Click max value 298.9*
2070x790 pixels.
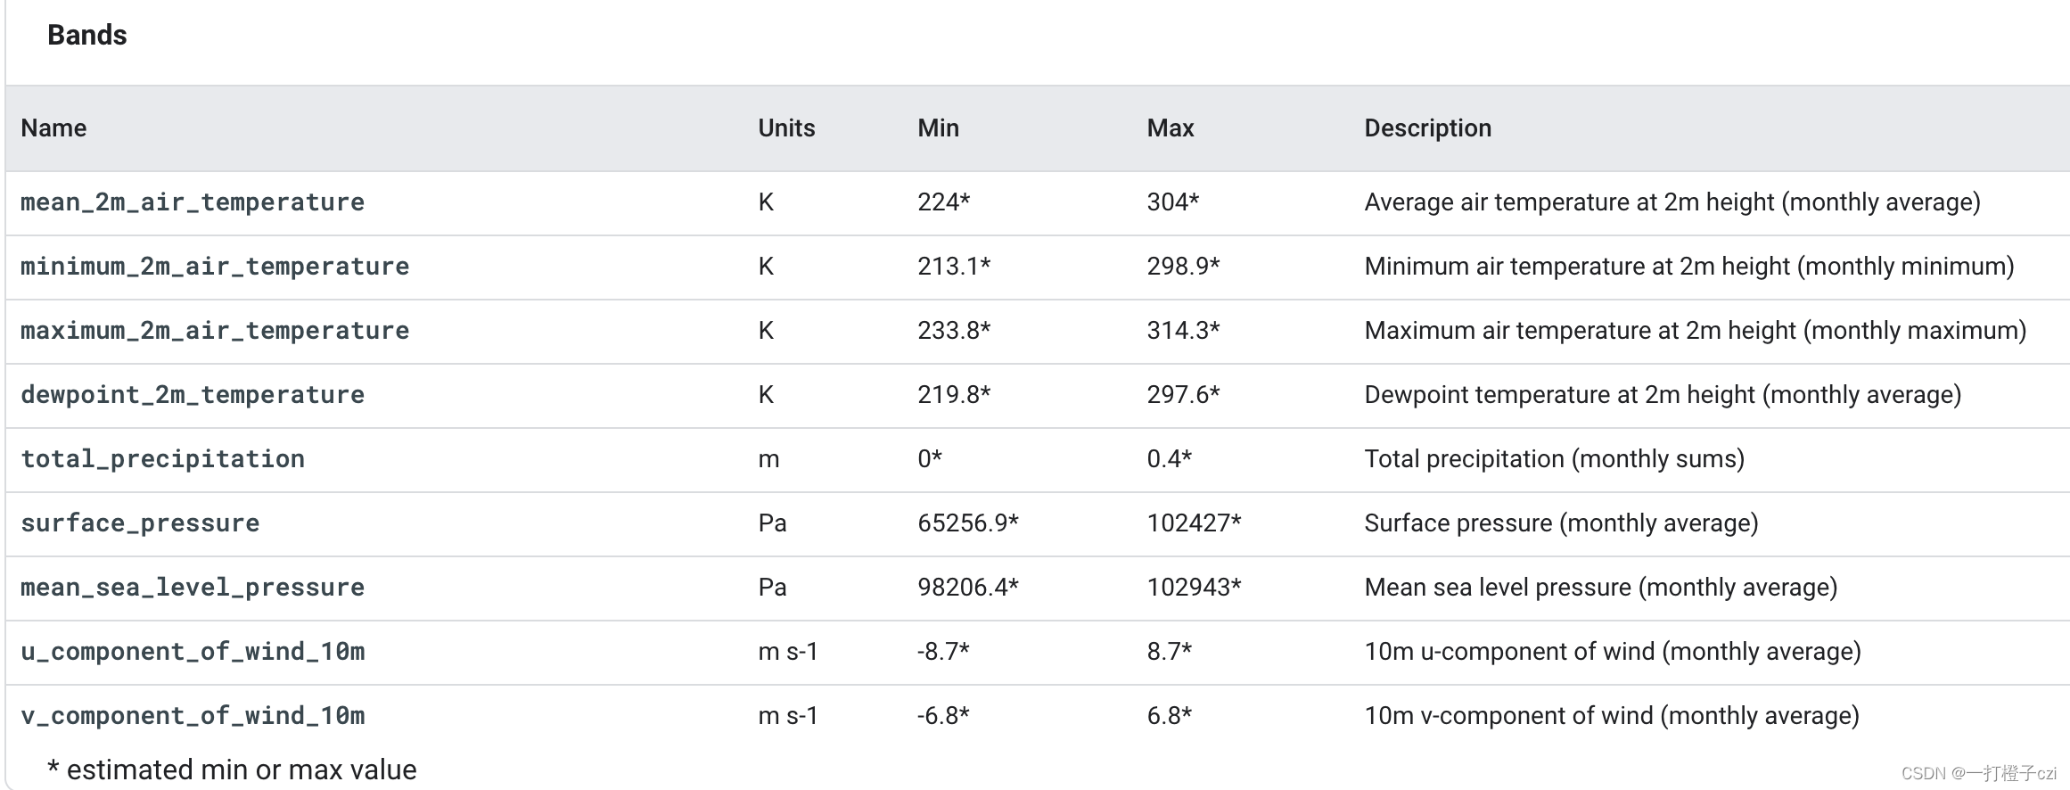[1183, 267]
